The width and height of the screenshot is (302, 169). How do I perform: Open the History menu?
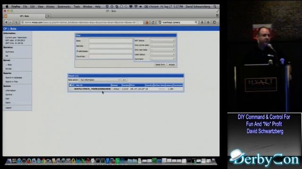(50, 7)
